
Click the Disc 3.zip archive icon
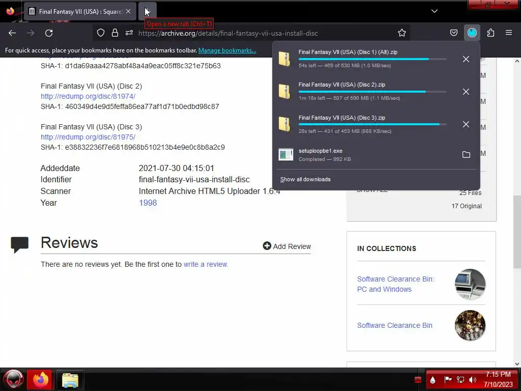coord(284,124)
